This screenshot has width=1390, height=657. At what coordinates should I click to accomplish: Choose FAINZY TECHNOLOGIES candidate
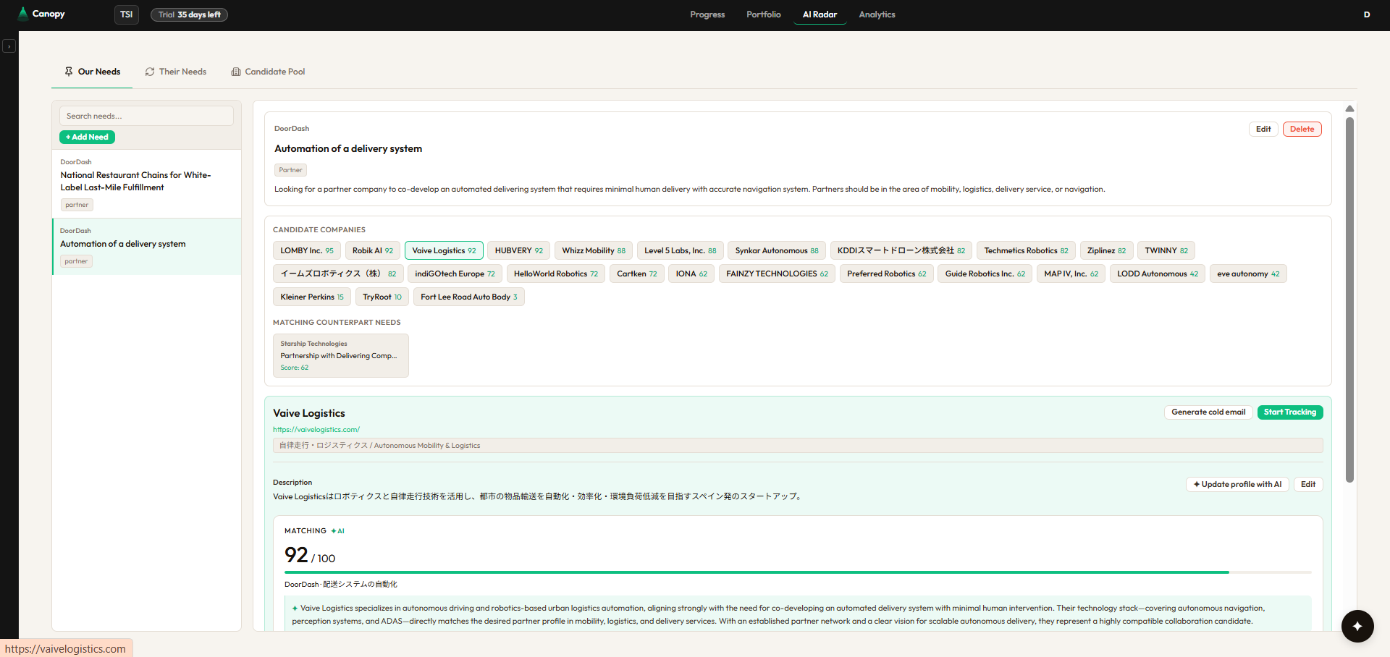[777, 274]
